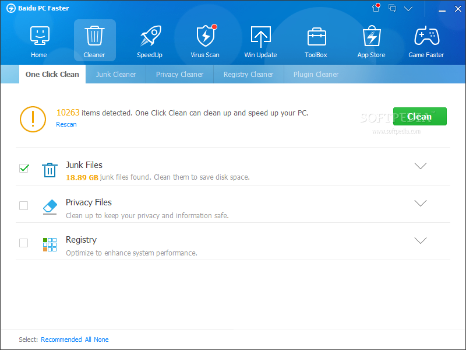Select the Plugin Cleaner tab
Image resolution: width=466 pixels, height=350 pixels.
coord(316,75)
